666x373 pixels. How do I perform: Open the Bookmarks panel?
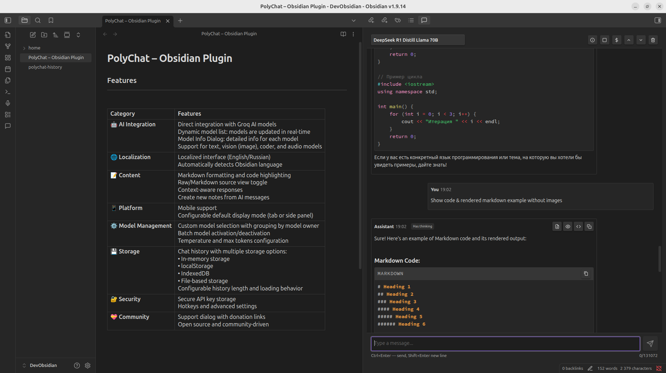pyautogui.click(x=51, y=20)
